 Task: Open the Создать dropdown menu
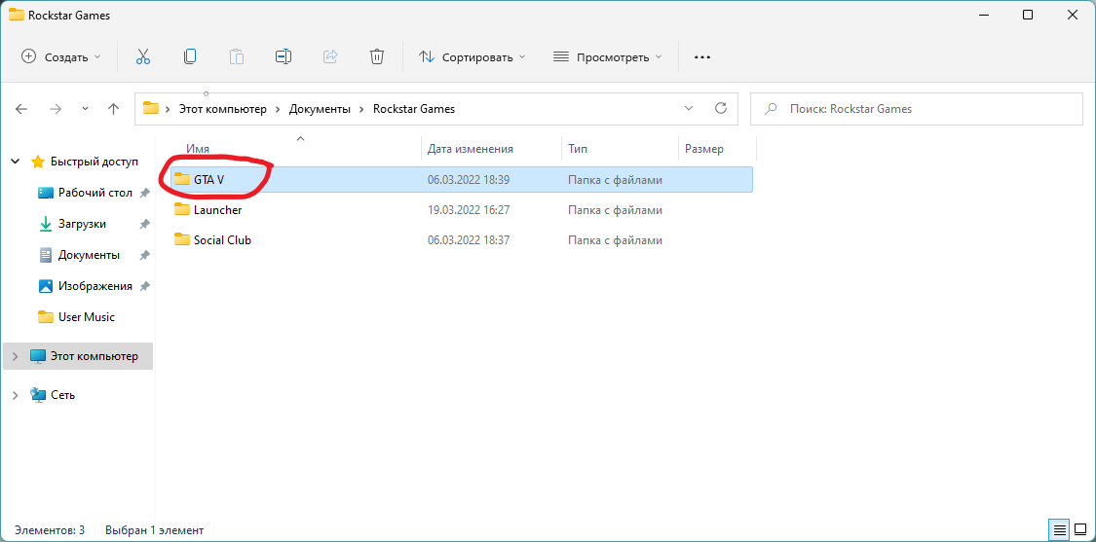[x=60, y=57]
